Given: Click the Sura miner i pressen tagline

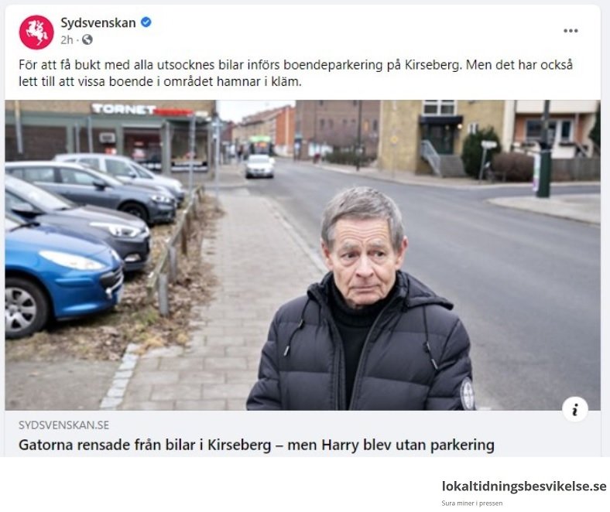Looking at the screenshot, I should (472, 503).
